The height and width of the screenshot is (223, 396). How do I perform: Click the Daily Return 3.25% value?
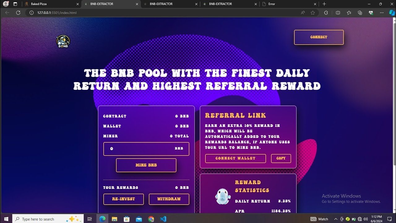[284, 201]
